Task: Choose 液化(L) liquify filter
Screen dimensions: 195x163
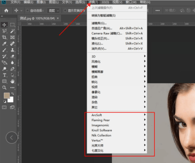Action: [x=117, y=43]
